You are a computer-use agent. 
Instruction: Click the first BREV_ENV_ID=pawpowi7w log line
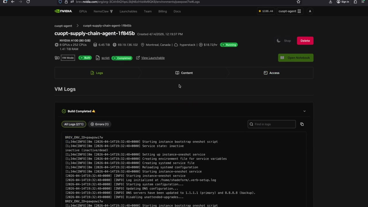(x=84, y=137)
